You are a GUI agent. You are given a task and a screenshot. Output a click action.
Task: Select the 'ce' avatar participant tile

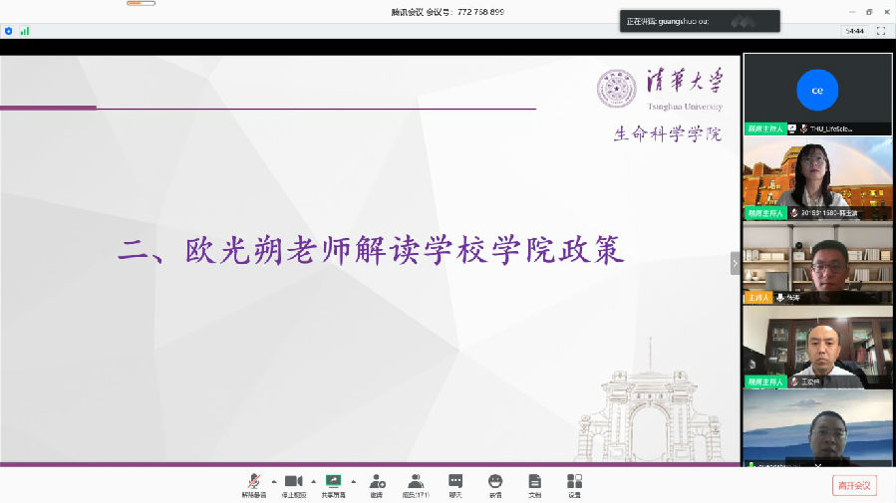coord(817,90)
